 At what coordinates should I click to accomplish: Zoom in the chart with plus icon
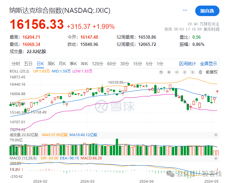[x=169, y=72]
